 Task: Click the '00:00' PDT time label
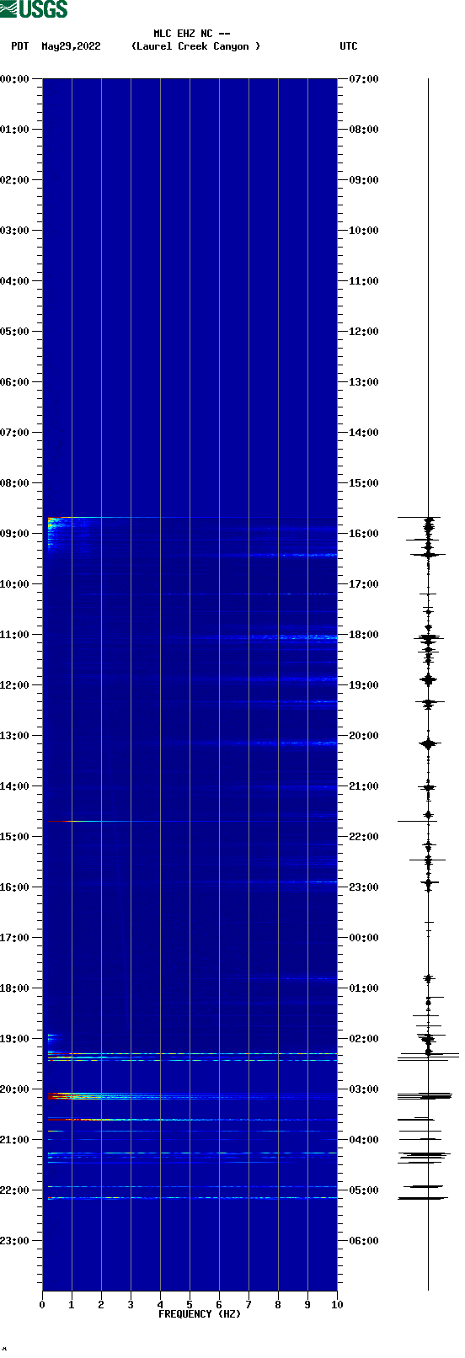click(15, 79)
